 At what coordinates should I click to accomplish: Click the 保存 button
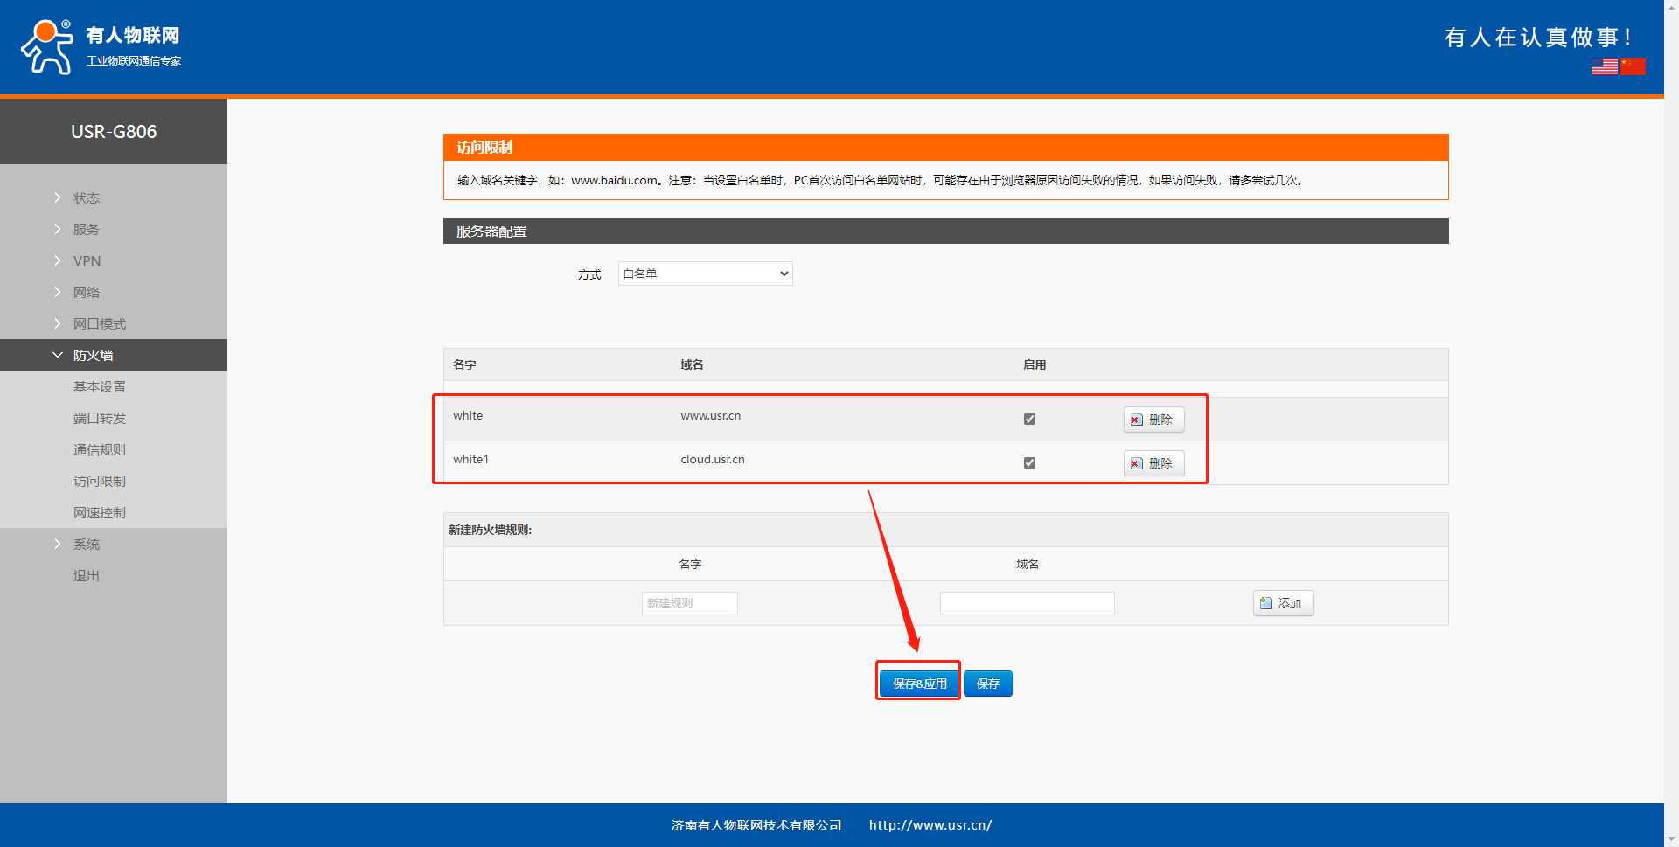[x=987, y=684]
